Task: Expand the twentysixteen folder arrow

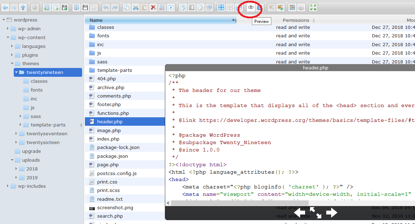Action: (x=16, y=142)
